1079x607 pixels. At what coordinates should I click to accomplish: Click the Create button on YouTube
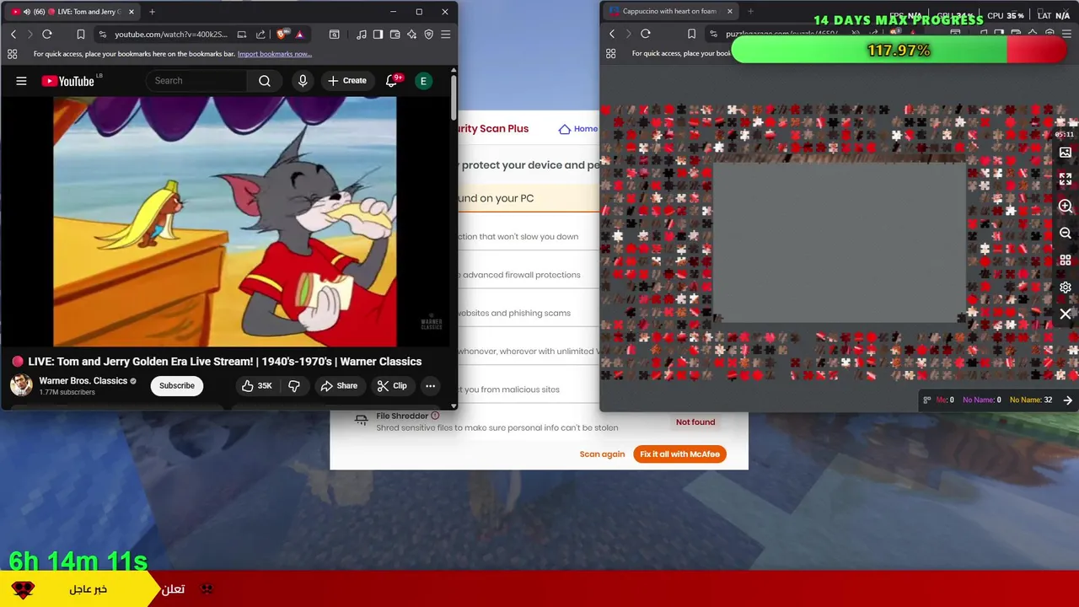click(x=347, y=81)
